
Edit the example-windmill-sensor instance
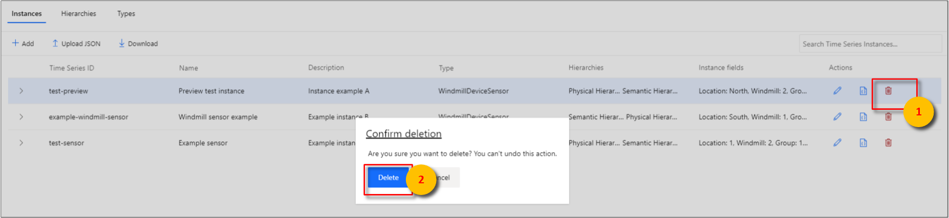[x=837, y=117]
